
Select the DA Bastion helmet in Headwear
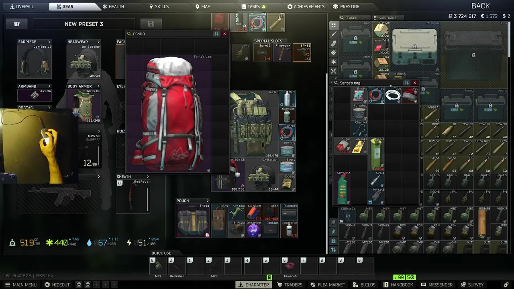click(84, 61)
